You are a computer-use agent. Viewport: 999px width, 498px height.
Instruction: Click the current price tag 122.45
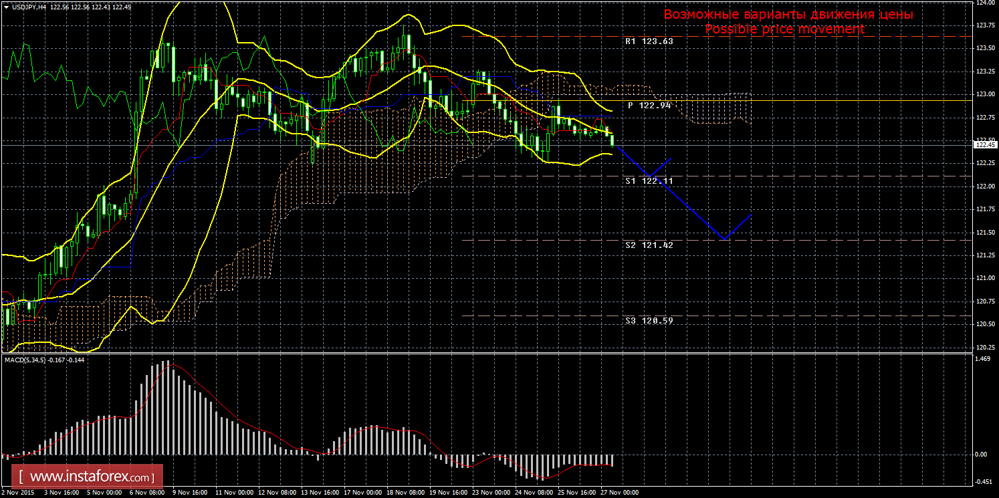coord(984,144)
